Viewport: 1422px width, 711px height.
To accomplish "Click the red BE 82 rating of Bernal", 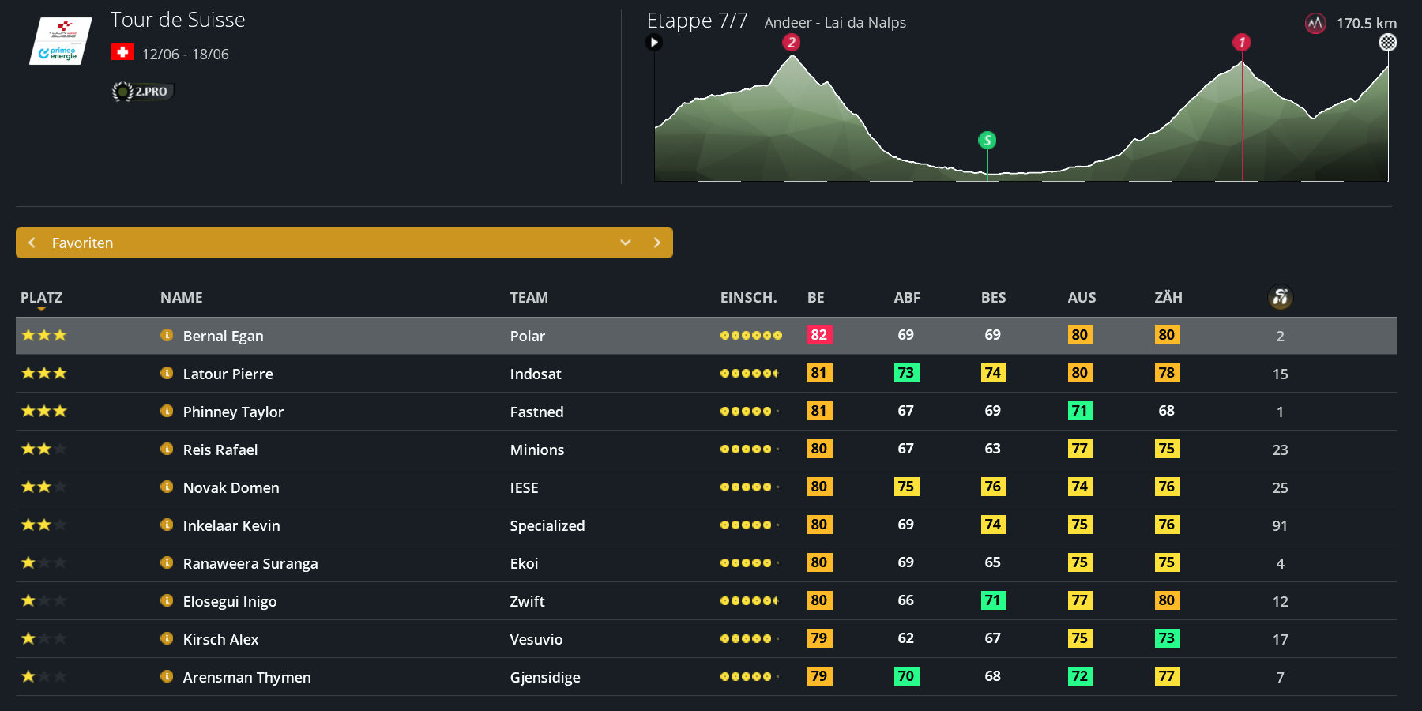I will click(x=818, y=335).
